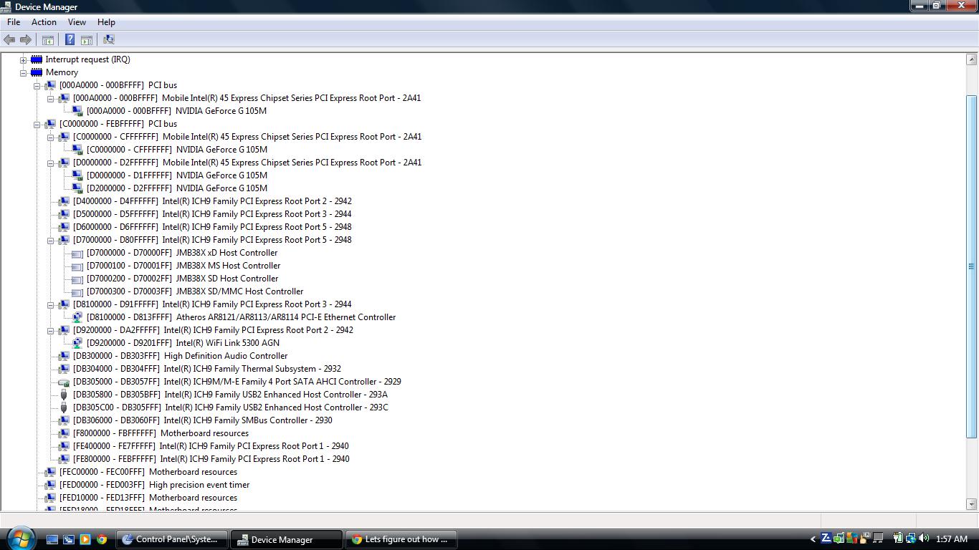979x550 pixels.
Task: Click the display icon beside [D2000000 - D2FFFFFF] NVIDIA
Action: click(77, 188)
